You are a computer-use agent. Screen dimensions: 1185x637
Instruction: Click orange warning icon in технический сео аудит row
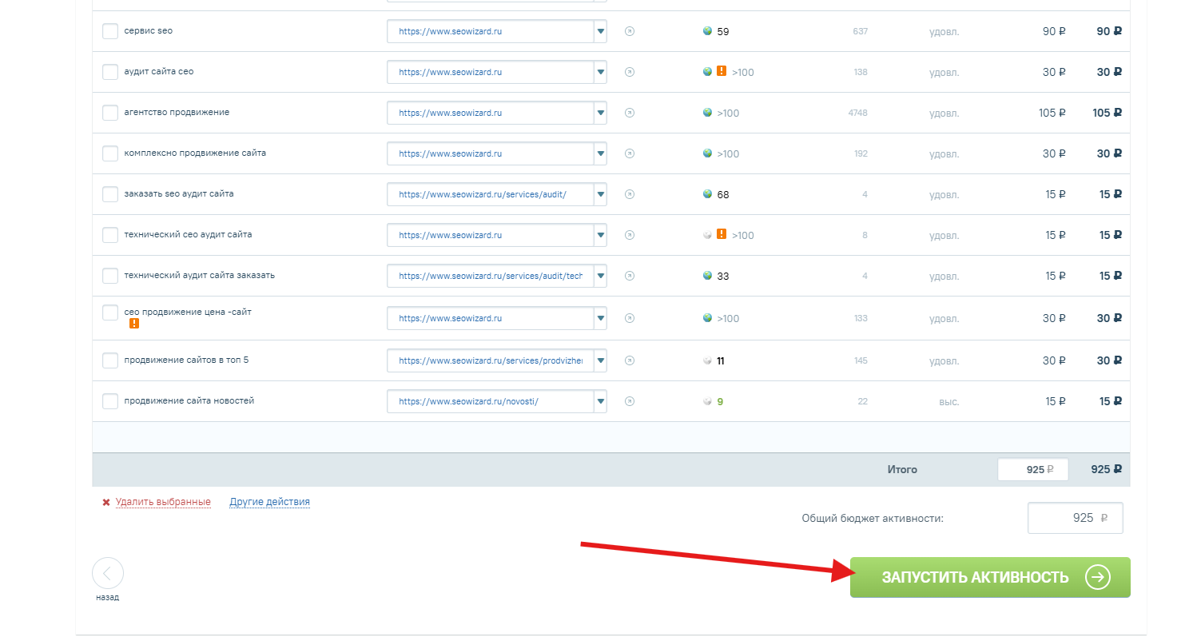(x=722, y=235)
